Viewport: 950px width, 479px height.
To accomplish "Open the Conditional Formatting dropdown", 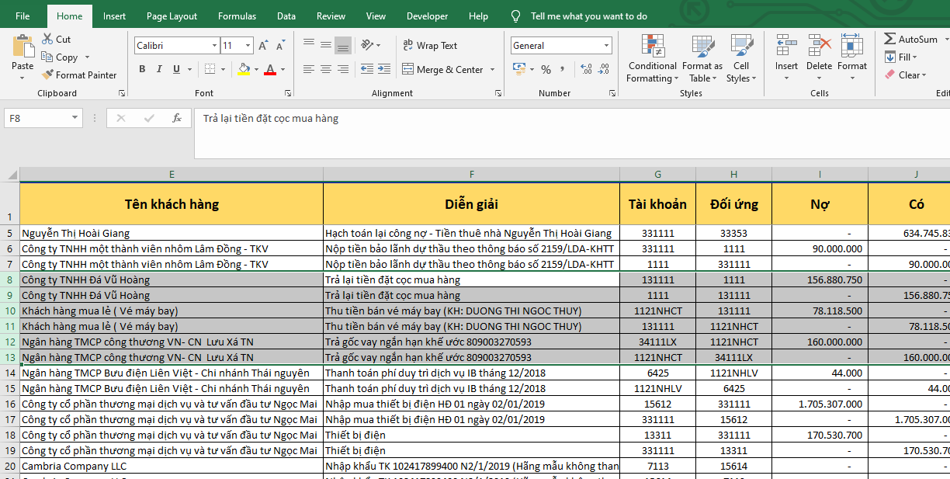I will pos(652,72).
